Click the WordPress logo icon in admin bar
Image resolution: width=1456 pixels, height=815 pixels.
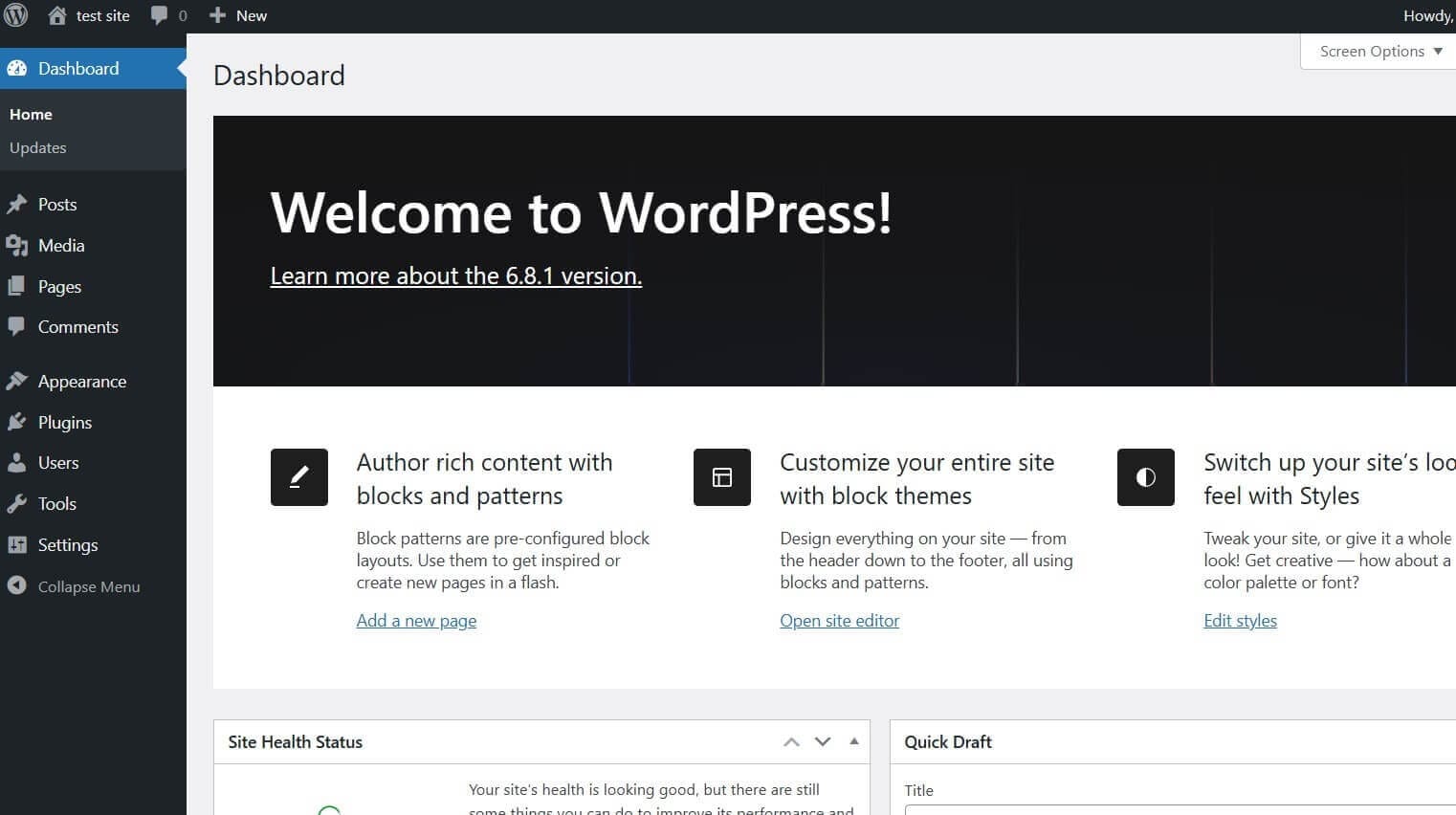click(16, 15)
